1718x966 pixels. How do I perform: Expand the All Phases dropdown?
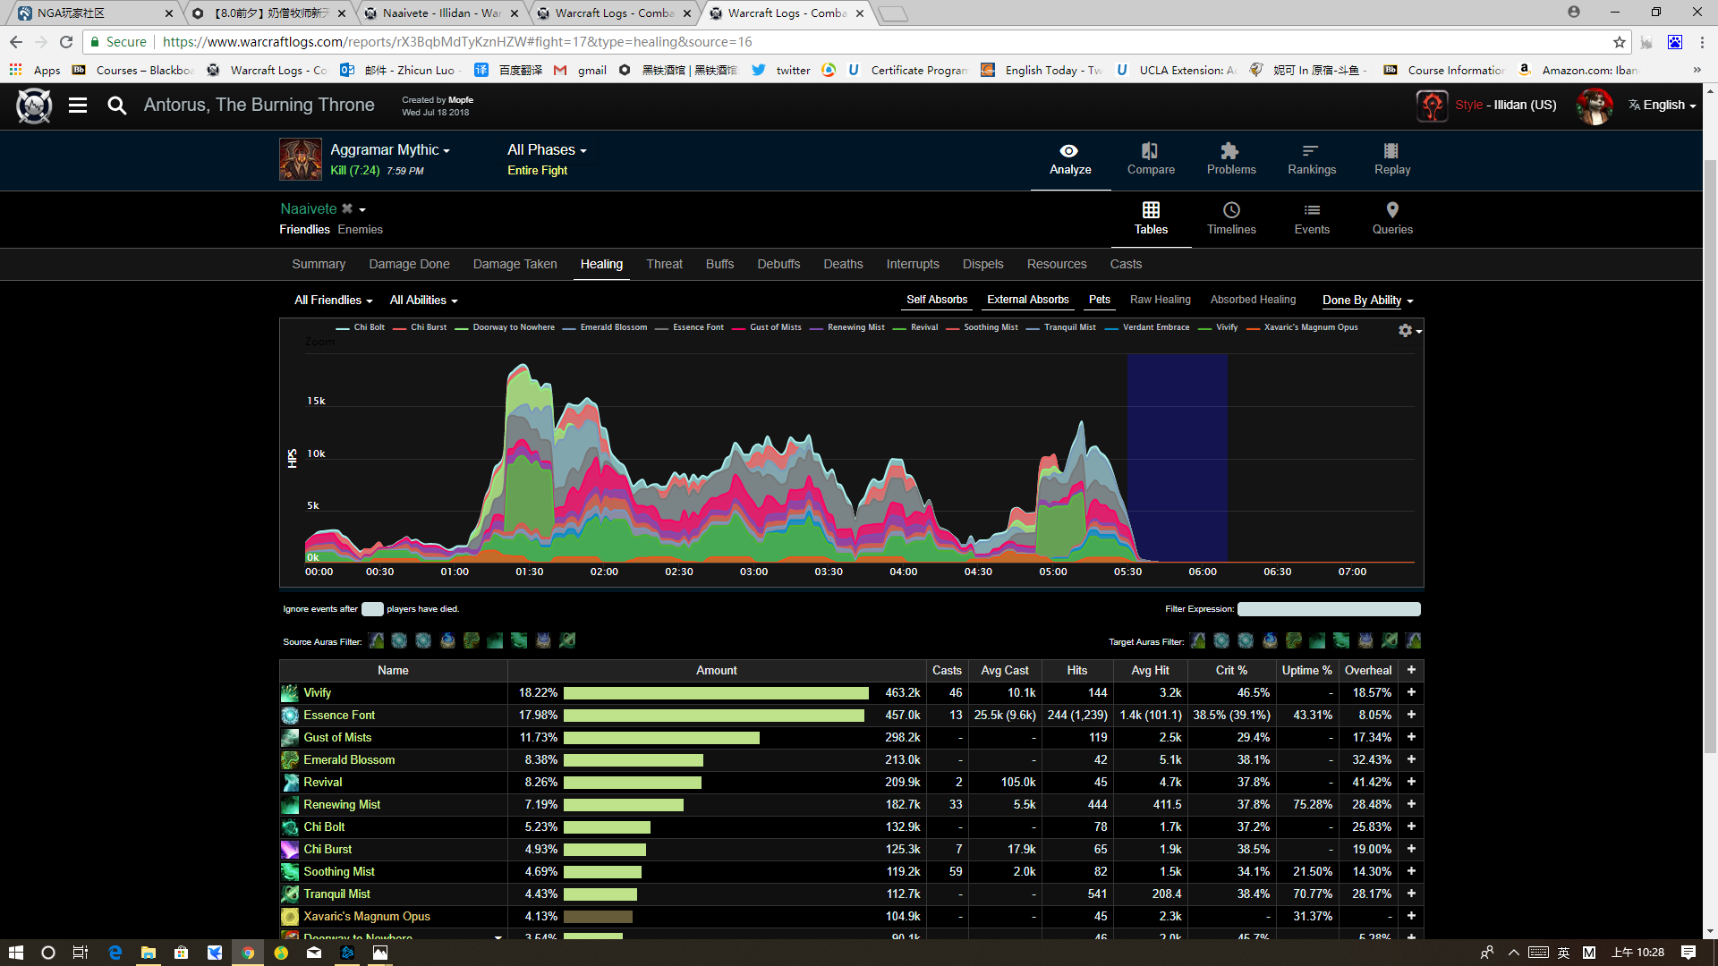(547, 149)
